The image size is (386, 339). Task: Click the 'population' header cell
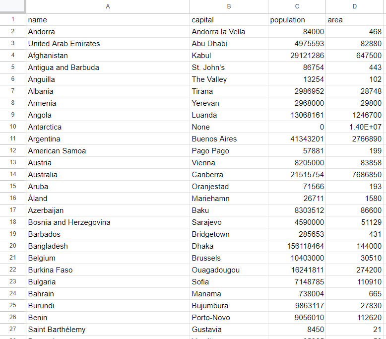(x=297, y=20)
